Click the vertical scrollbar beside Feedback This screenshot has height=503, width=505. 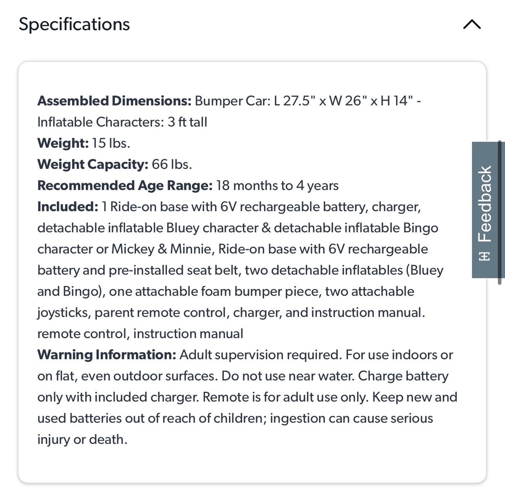coord(500,213)
